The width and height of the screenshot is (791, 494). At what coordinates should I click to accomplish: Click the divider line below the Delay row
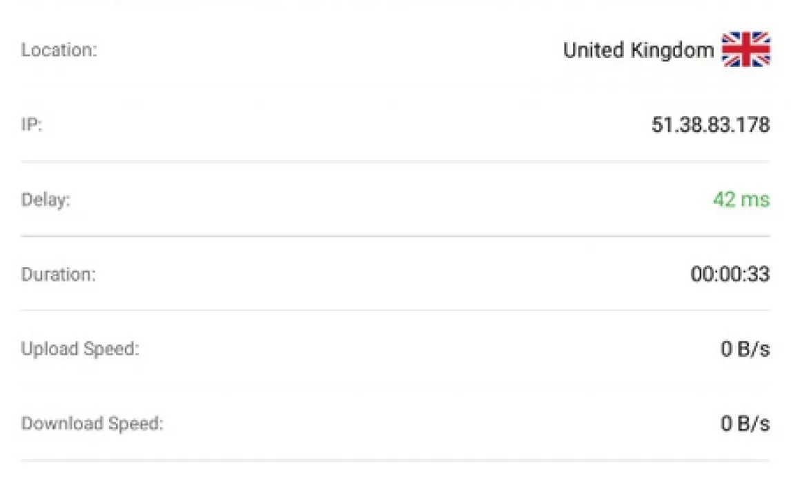coord(395,236)
